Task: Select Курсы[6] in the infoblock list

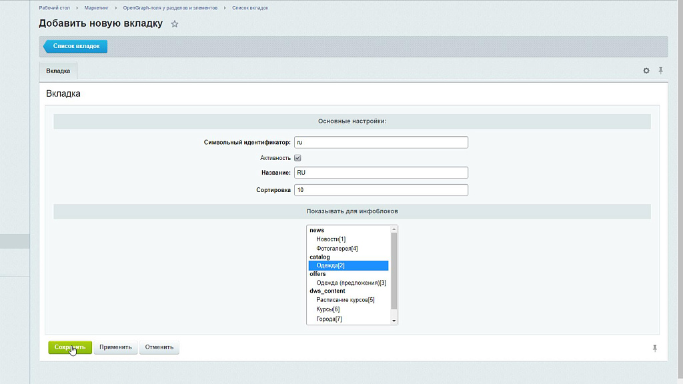Action: point(327,309)
